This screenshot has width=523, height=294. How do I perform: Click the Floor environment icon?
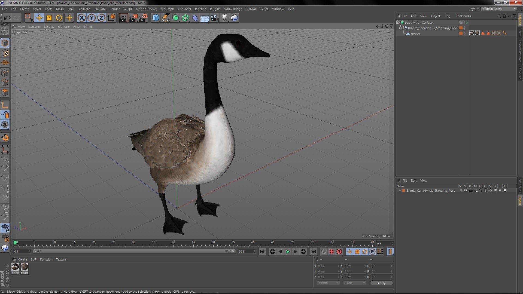pos(205,18)
